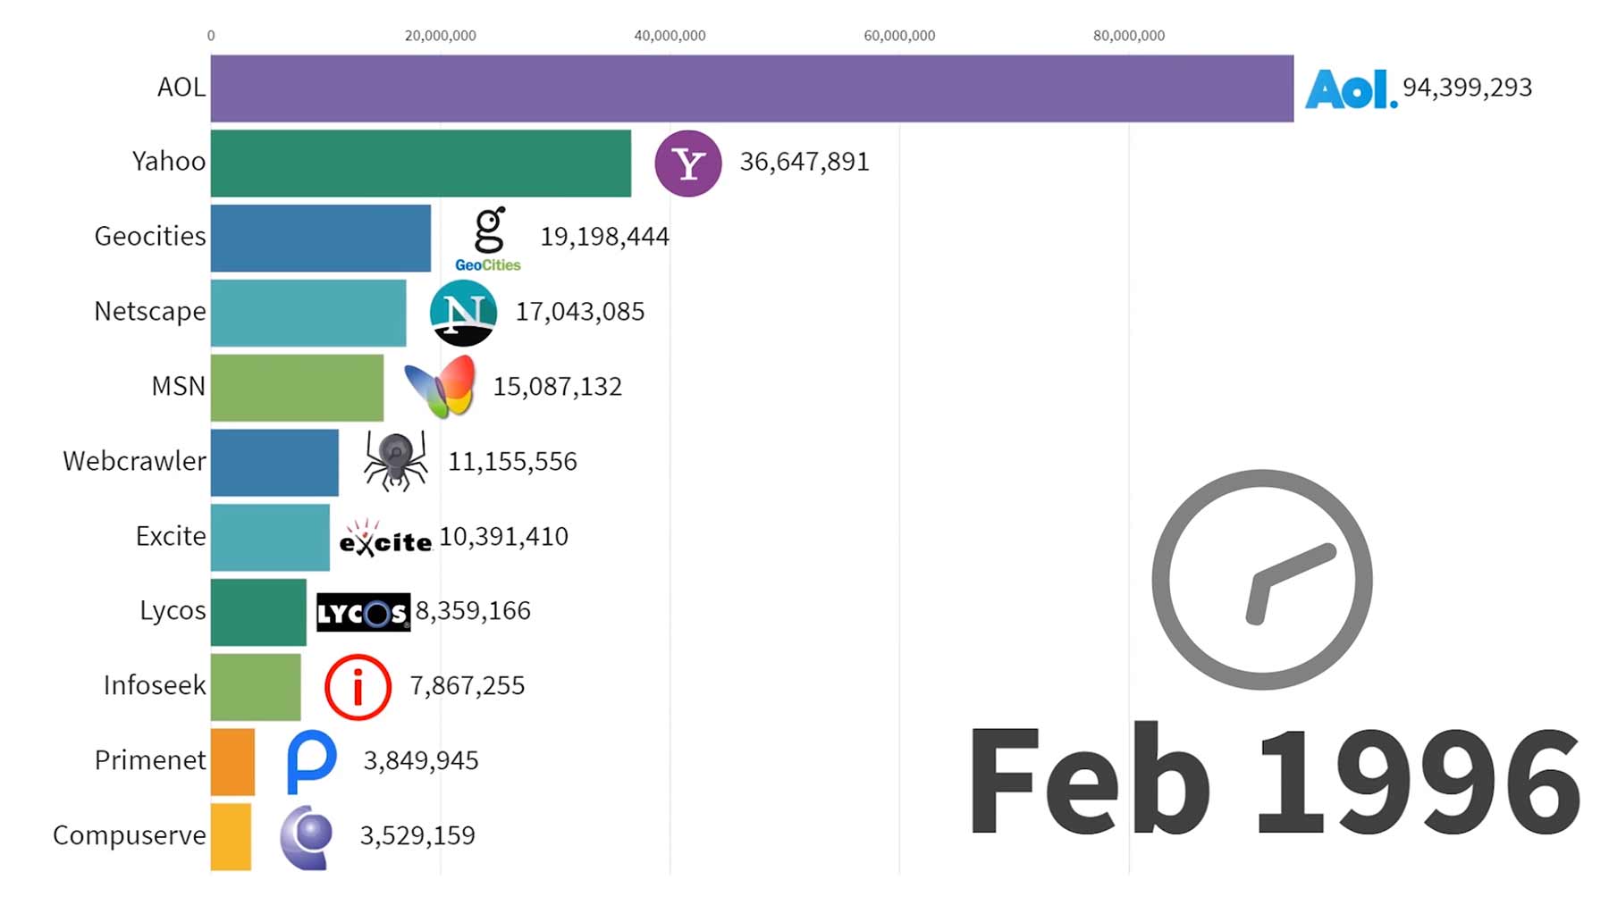Click the MSN butterfly logo

point(440,387)
